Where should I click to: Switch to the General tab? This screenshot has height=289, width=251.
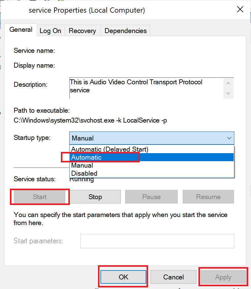pos(21,30)
